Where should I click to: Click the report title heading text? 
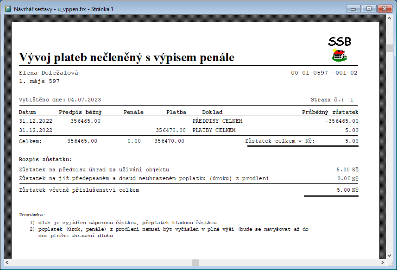pyautogui.click(x=126, y=57)
